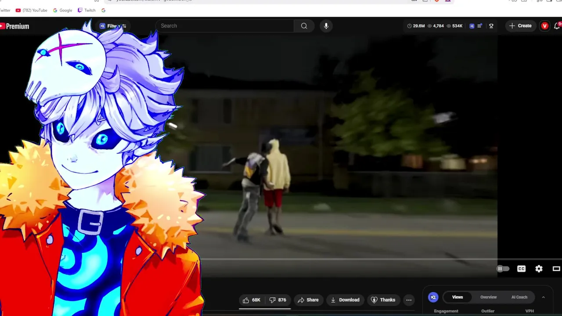Select the Views tab

pos(458,297)
